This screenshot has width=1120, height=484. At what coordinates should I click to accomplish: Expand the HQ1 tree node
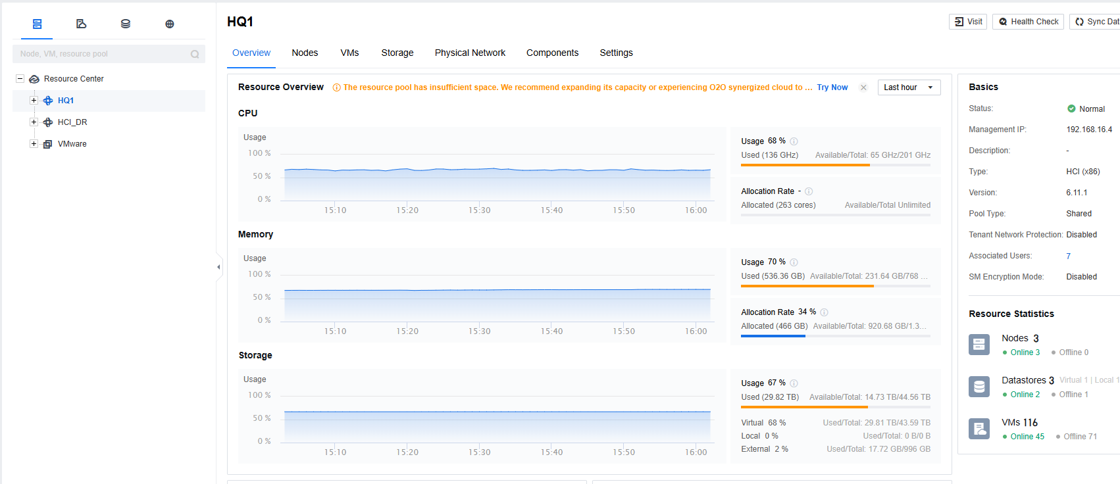[34, 101]
